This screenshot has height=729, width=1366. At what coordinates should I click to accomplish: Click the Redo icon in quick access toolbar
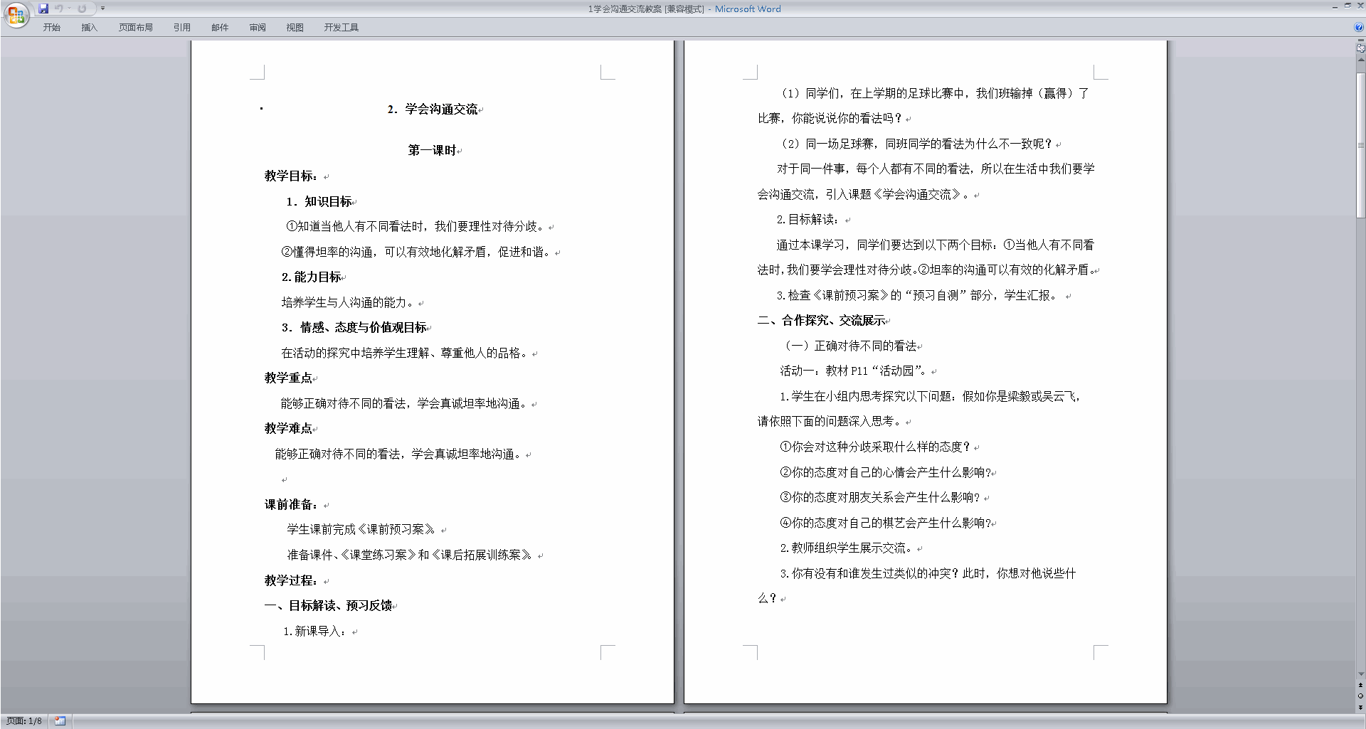pos(82,9)
